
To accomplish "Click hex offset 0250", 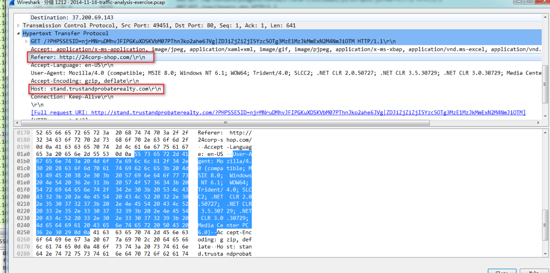I will click(24, 232).
